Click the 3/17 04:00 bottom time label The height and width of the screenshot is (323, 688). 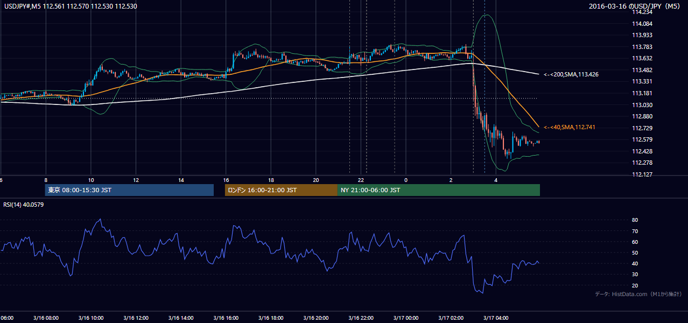(x=496, y=318)
